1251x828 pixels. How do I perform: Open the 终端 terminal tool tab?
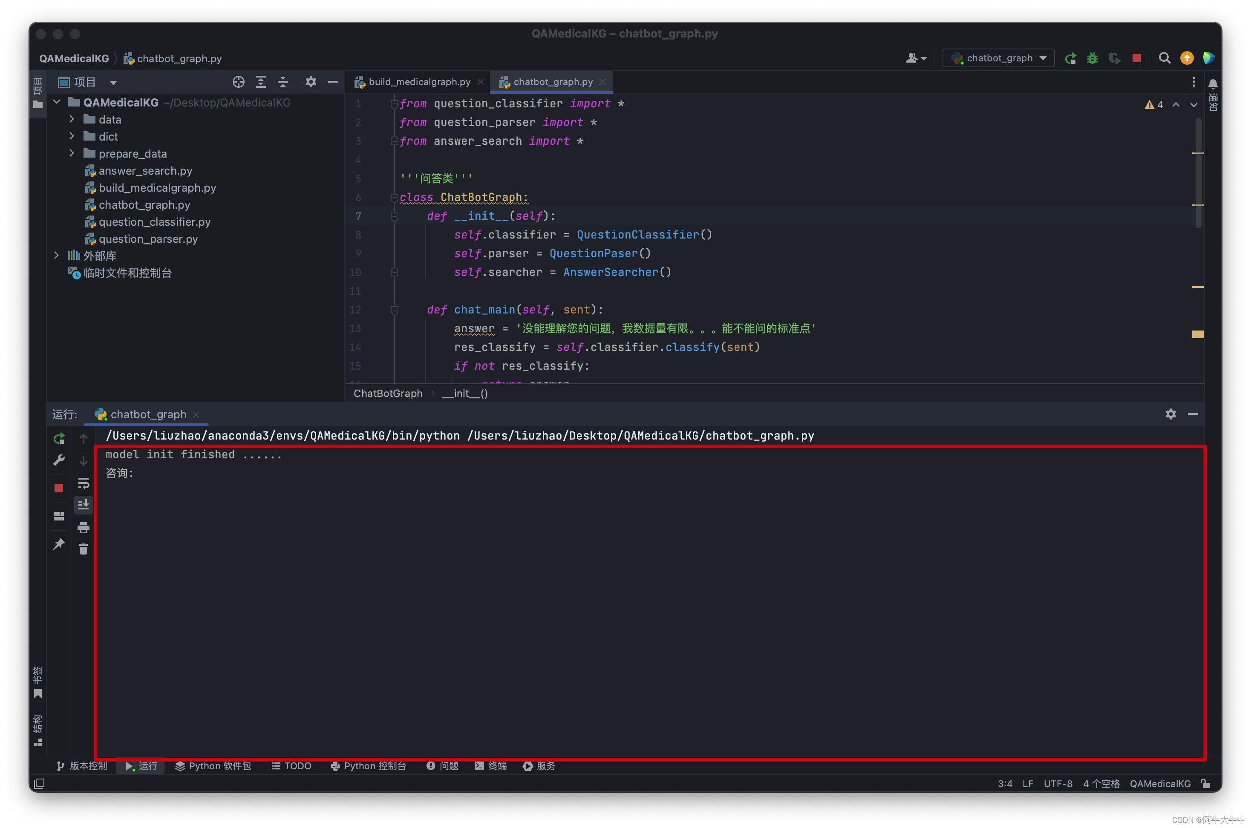pos(491,766)
